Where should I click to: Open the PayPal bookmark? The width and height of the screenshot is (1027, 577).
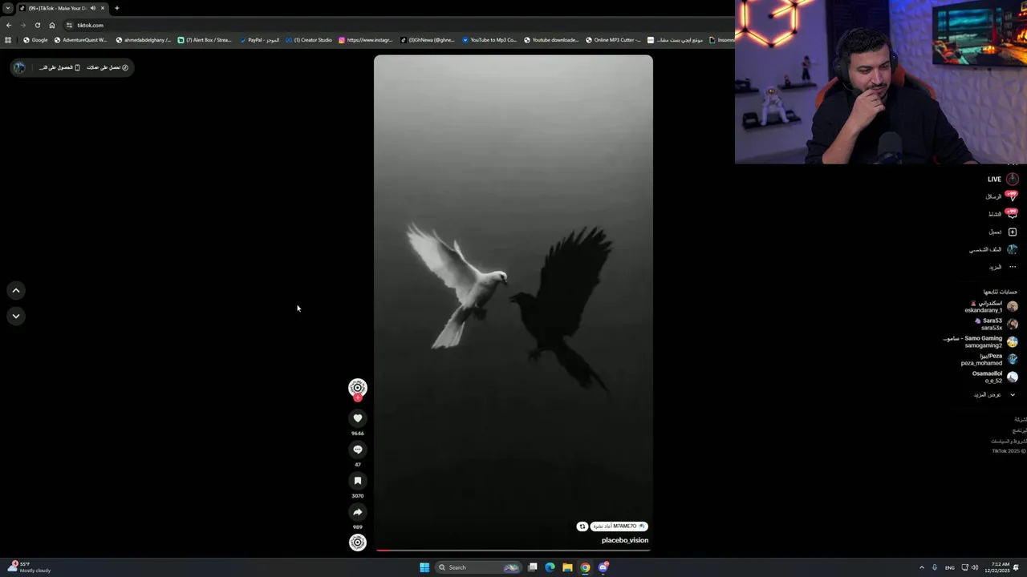coord(259,40)
